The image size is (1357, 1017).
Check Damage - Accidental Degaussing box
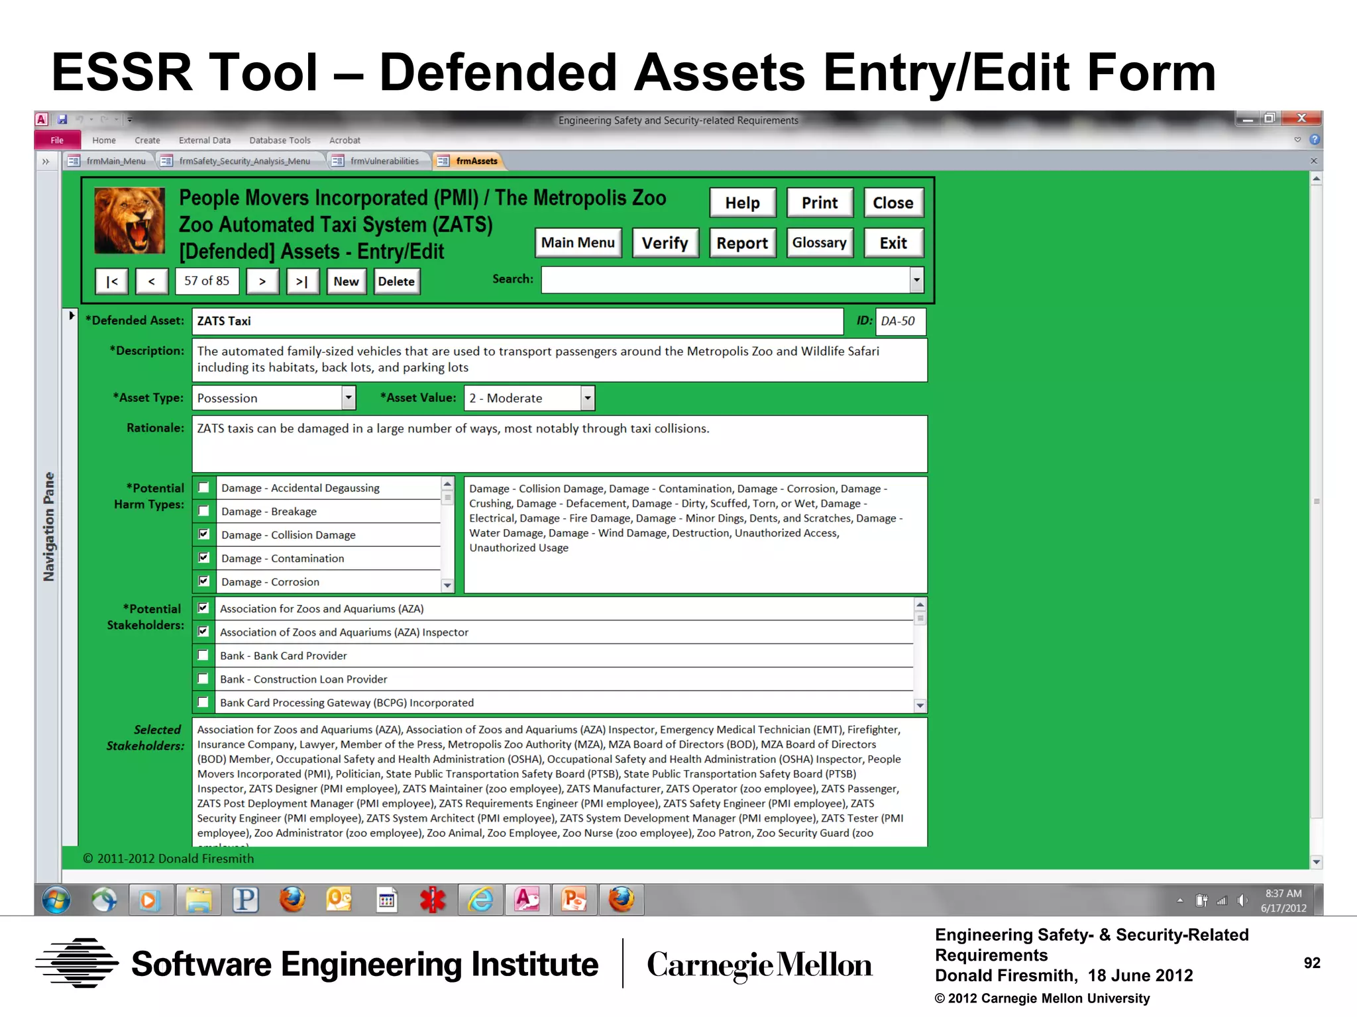pos(204,488)
